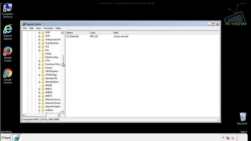Expand the F12 key
Viewport: 251px width, 141px height.
point(39,47)
